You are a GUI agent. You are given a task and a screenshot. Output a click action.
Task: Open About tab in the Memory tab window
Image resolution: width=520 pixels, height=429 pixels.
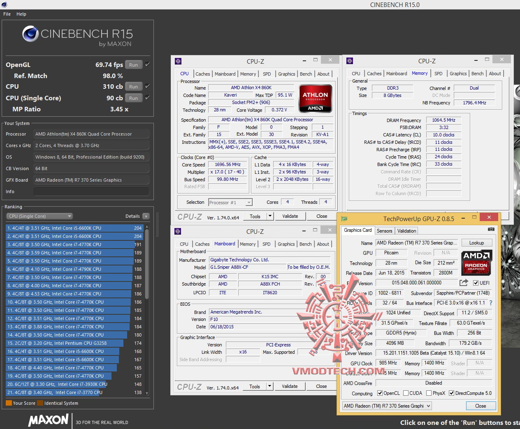point(495,74)
